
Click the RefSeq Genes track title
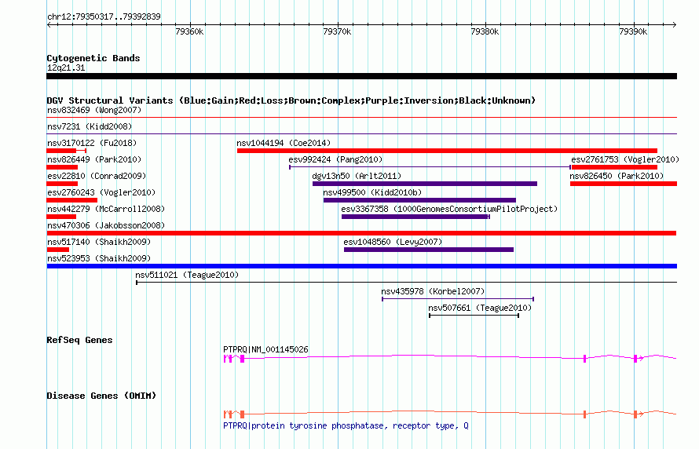[x=79, y=340]
